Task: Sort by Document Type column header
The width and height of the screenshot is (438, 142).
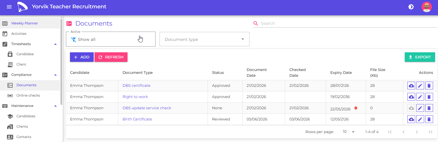Action: (x=138, y=73)
